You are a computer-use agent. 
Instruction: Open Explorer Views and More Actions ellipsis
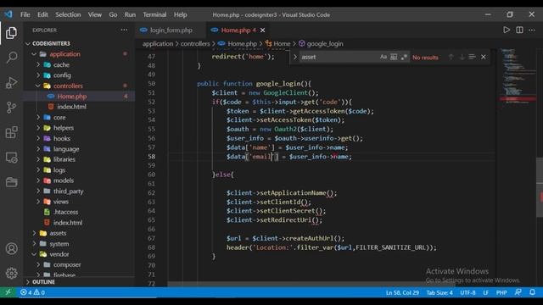pos(124,30)
